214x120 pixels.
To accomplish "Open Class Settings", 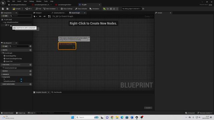I will (x=67, y=9).
